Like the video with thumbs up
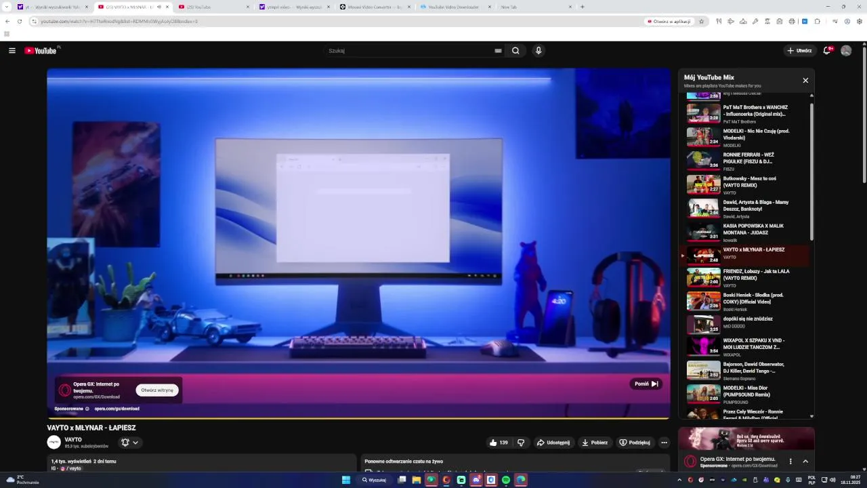Viewport: 867px width, 488px height. [499, 443]
